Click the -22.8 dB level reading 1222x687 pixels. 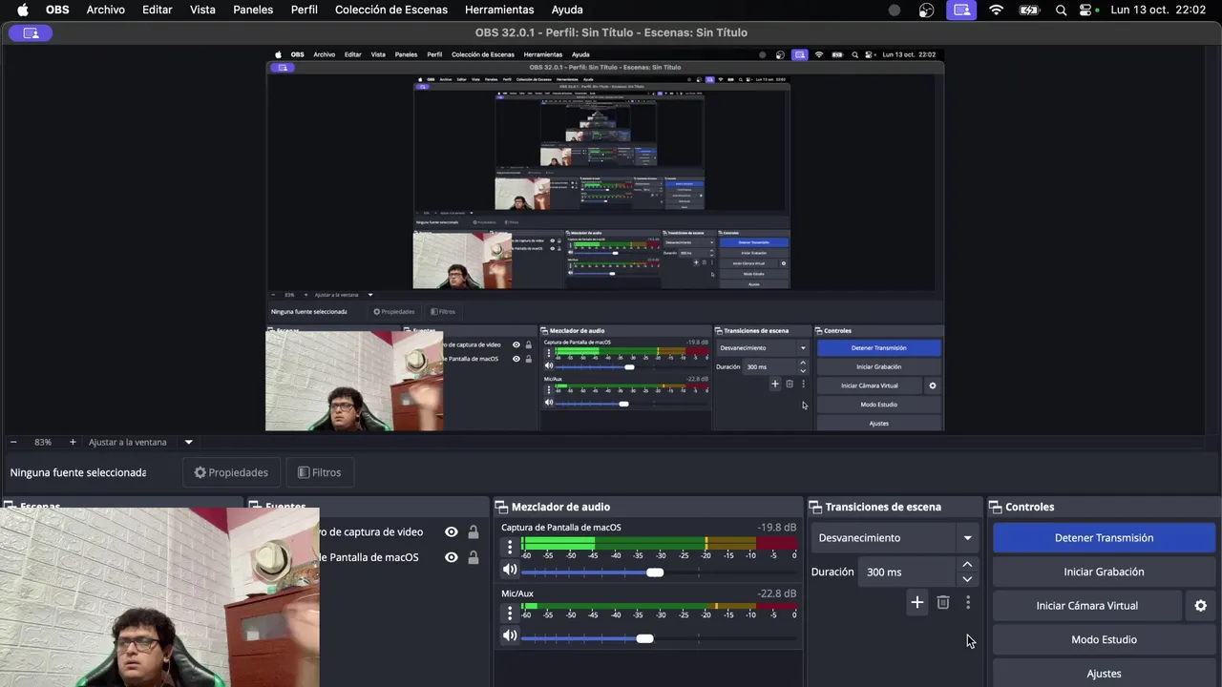tap(777, 593)
